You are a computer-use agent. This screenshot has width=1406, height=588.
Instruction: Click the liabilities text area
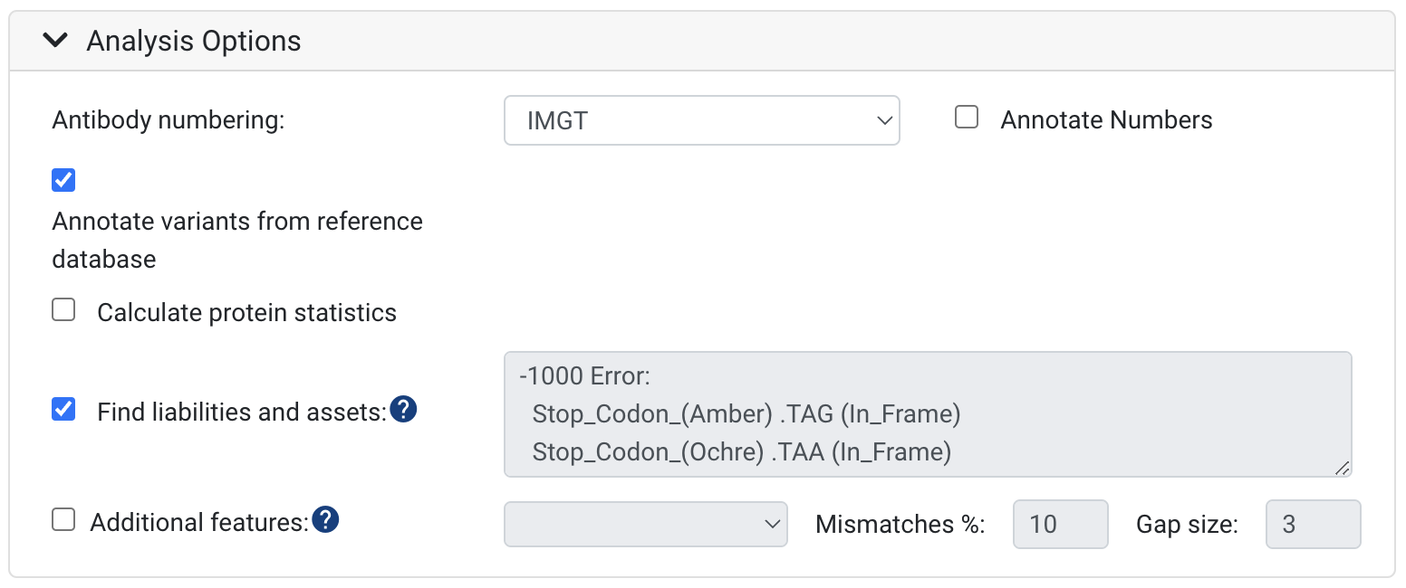click(928, 414)
